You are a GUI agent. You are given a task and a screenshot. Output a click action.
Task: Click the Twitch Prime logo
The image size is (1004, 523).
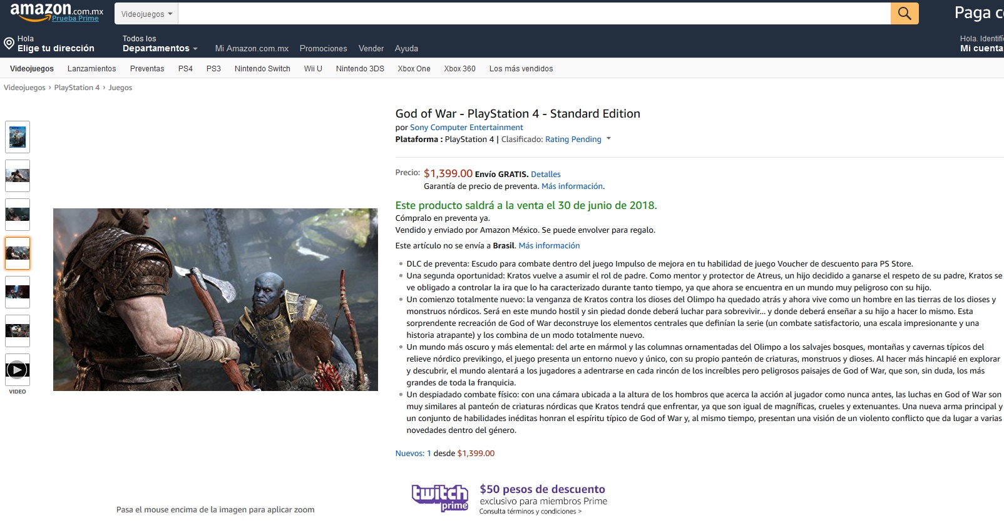pyautogui.click(x=440, y=498)
